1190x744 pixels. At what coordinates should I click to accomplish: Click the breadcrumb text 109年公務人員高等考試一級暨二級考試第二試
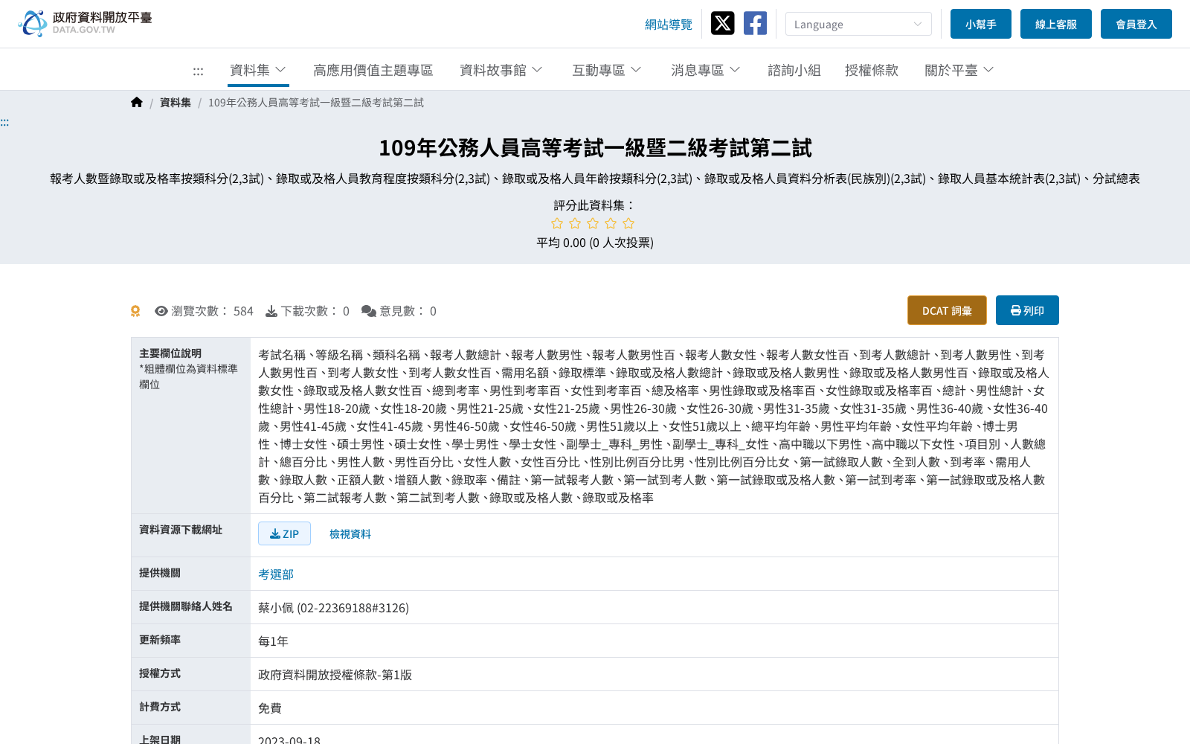click(316, 103)
